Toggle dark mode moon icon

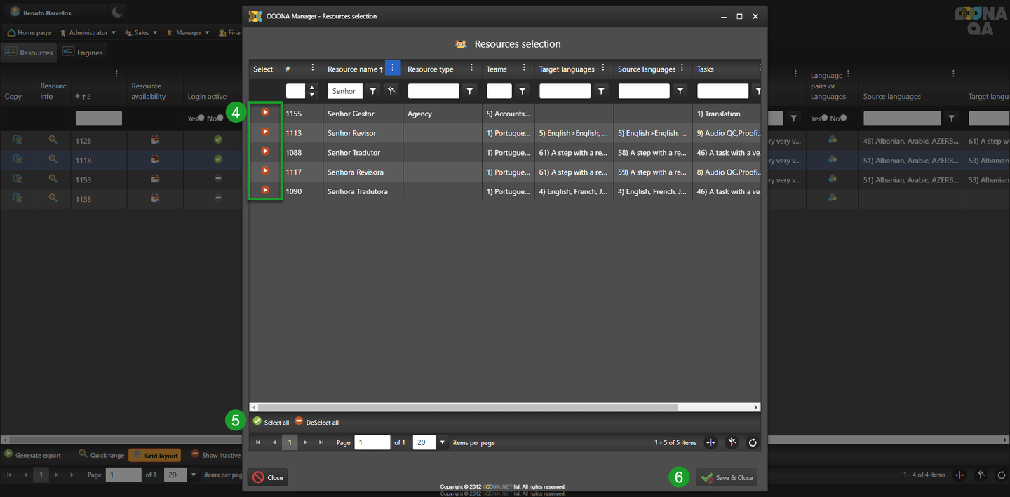click(x=118, y=12)
